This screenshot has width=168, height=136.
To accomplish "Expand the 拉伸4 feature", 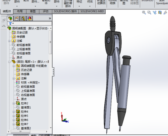I will click(x=14, y=112).
